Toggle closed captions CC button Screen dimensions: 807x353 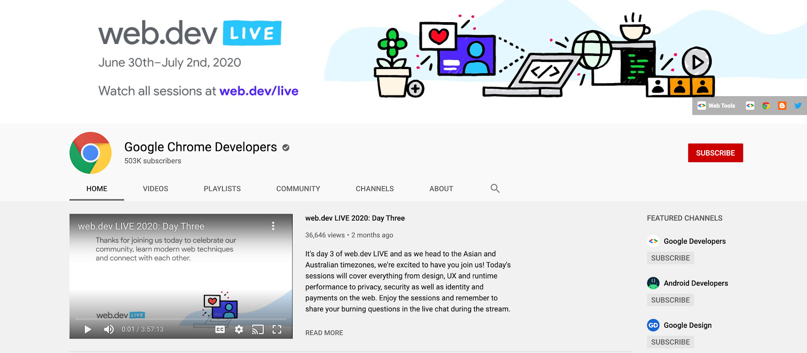220,329
